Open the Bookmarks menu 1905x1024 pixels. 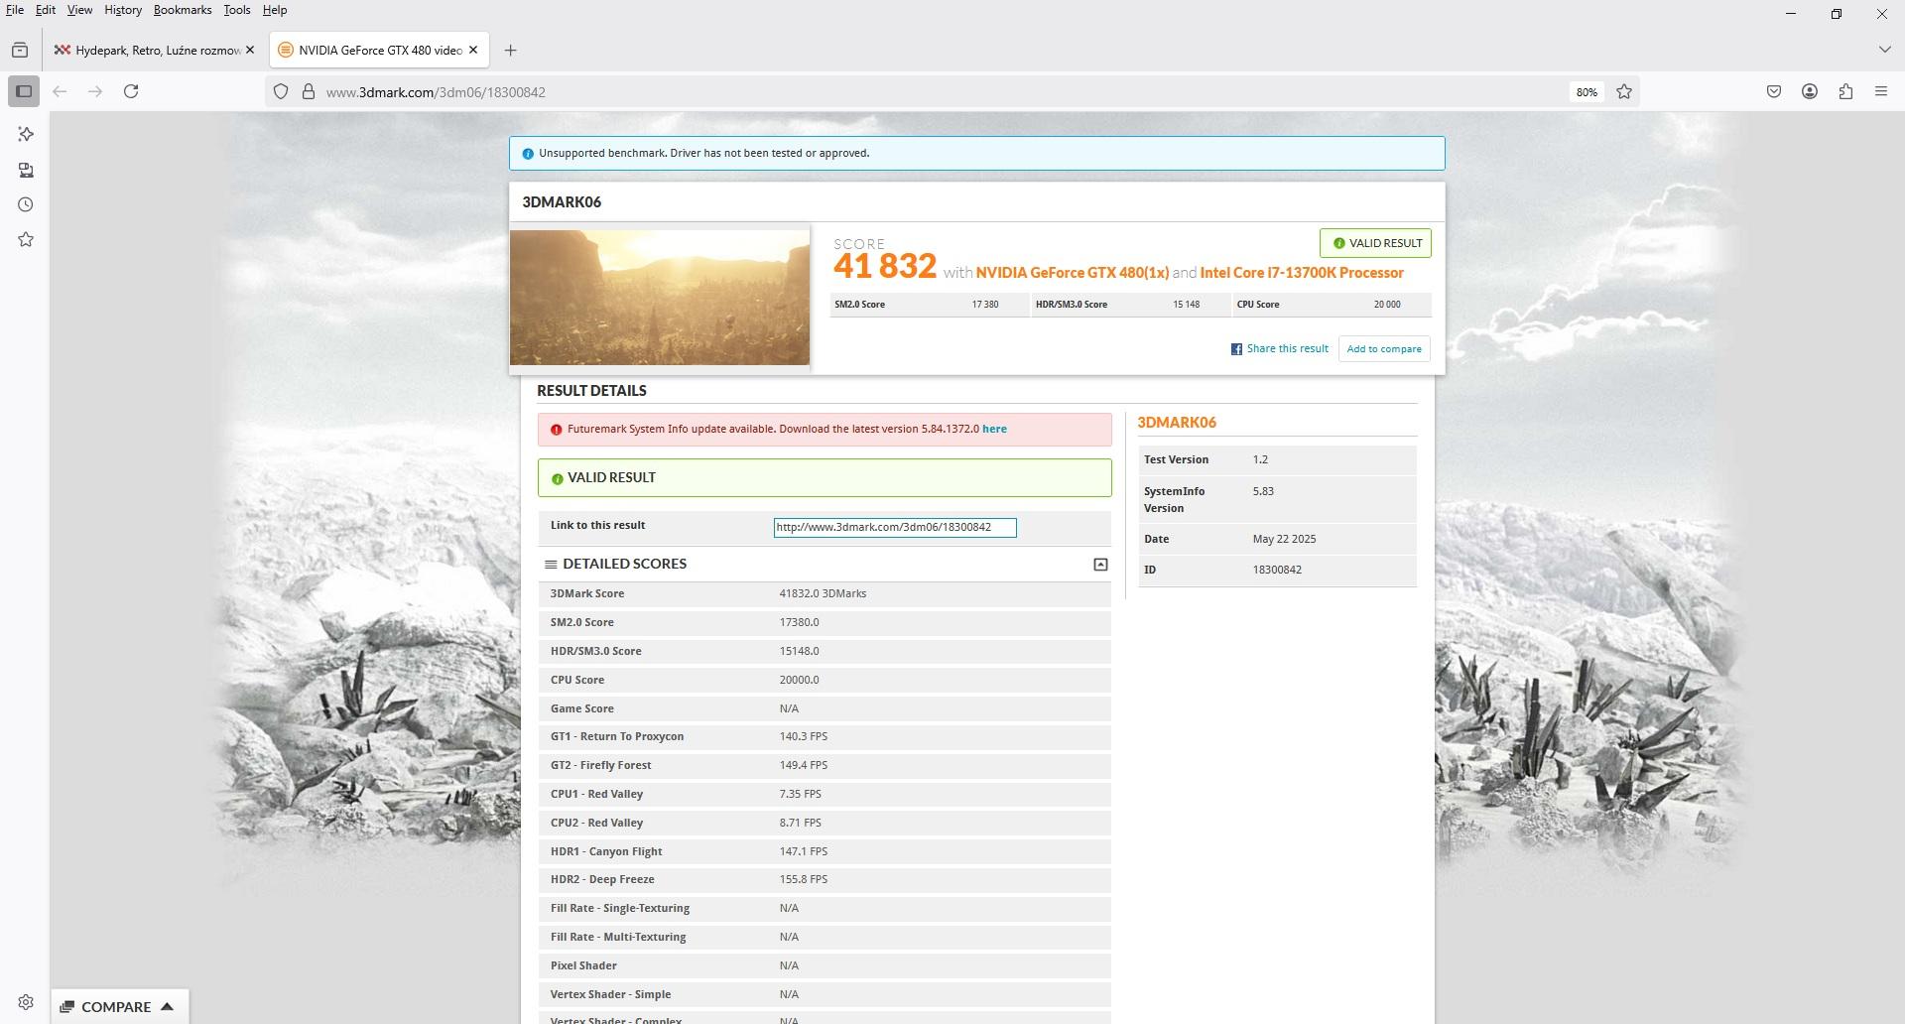coord(182,10)
